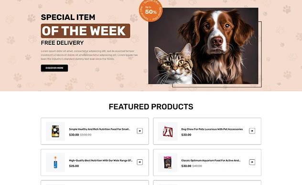The image size is (302, 185).
Task: Click the $25.00 price under High-Quality Nutrition
Action: tap(74, 166)
